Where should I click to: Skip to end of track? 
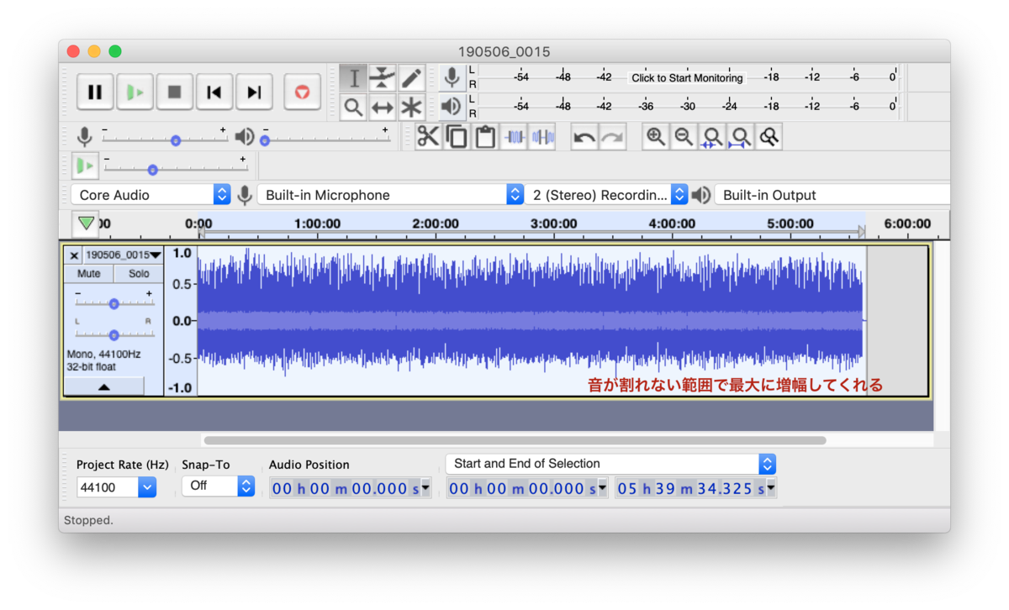pyautogui.click(x=254, y=92)
